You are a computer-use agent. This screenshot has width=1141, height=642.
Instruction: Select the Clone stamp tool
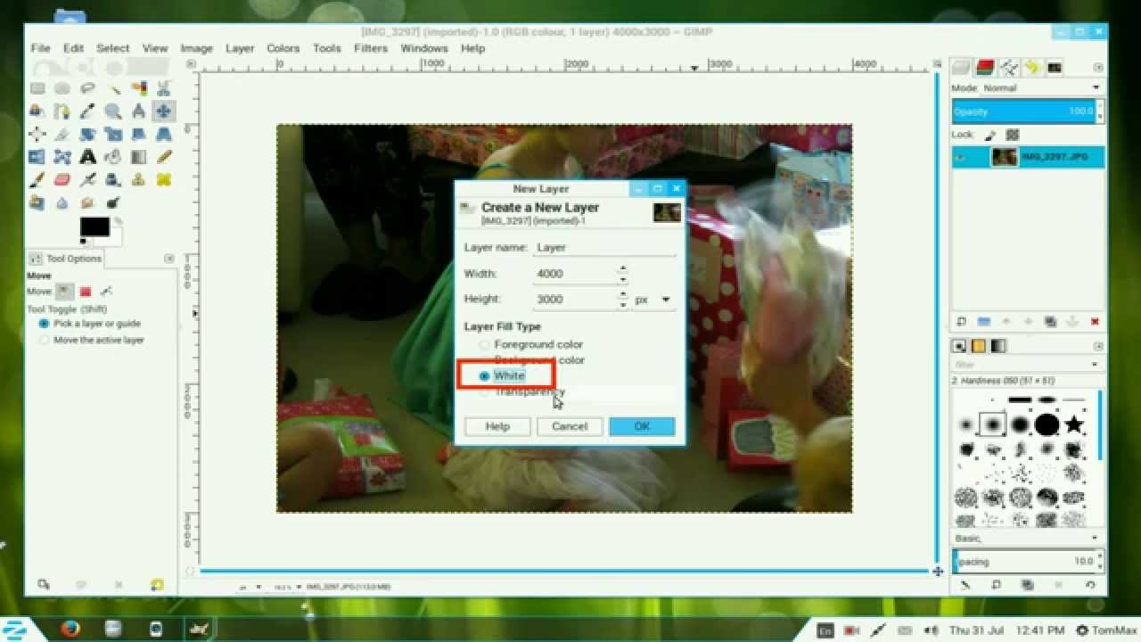138,179
